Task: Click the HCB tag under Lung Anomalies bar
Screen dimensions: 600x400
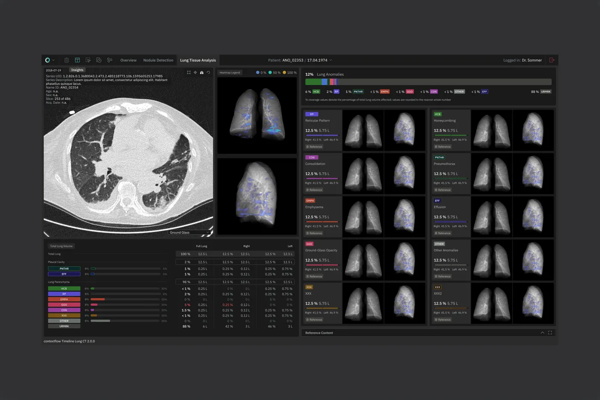Action: (316, 92)
